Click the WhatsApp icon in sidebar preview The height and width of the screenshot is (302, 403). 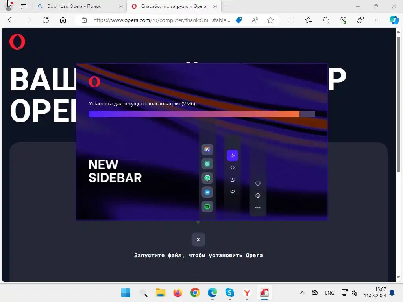click(207, 178)
